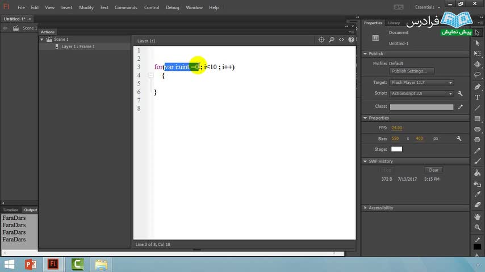Click the Class input field

tap(421, 107)
